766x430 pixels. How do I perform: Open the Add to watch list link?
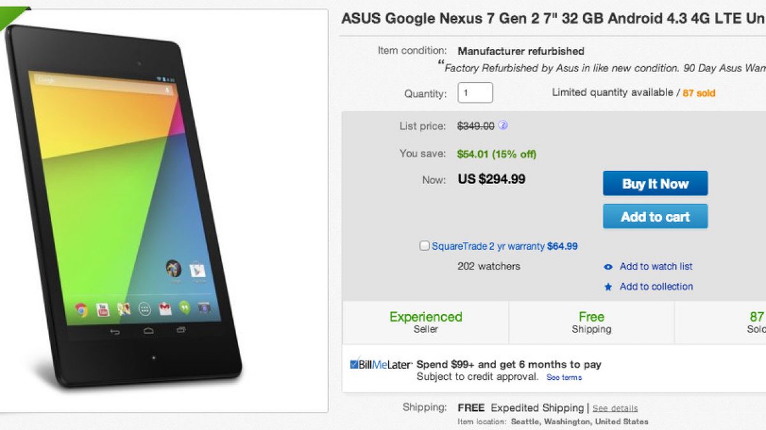tap(656, 266)
